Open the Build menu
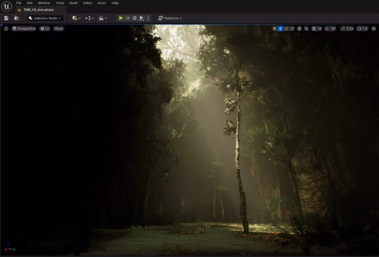 [x=73, y=3]
